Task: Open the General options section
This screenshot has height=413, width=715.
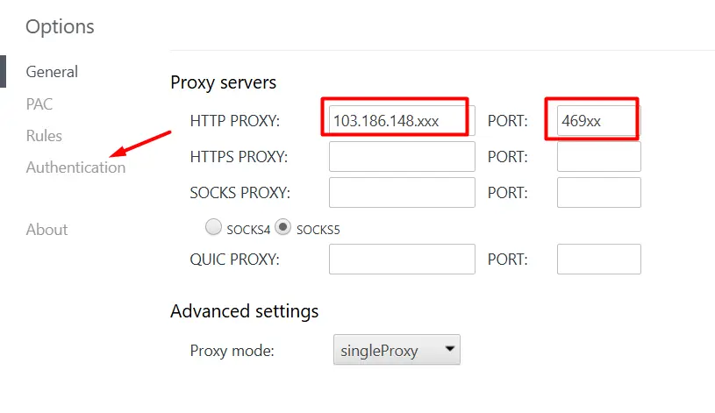Action: tap(52, 72)
